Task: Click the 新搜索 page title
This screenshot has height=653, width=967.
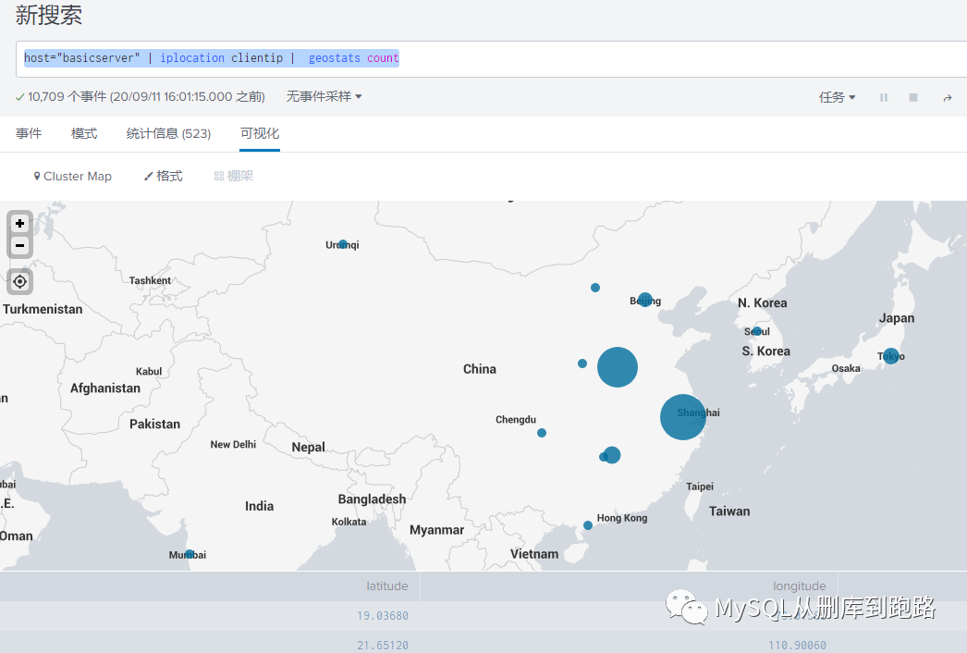Action: tap(49, 15)
